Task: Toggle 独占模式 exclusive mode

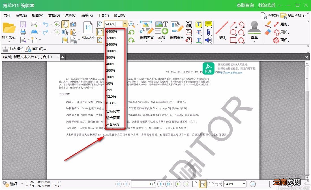Action: click(13, 49)
